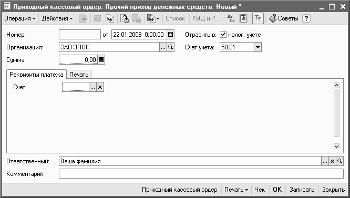Click the Чек button
350x198 pixels.
pyautogui.click(x=260, y=190)
